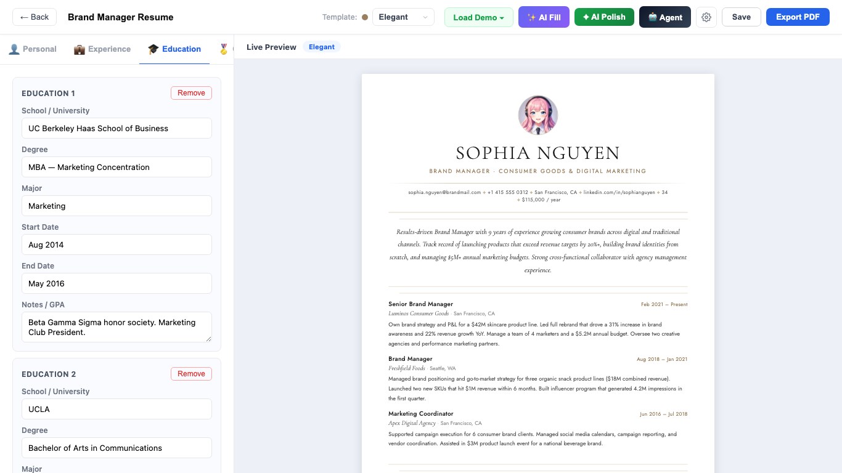Open the partially visible medal tab
The height and width of the screenshot is (473, 842).
pos(223,49)
